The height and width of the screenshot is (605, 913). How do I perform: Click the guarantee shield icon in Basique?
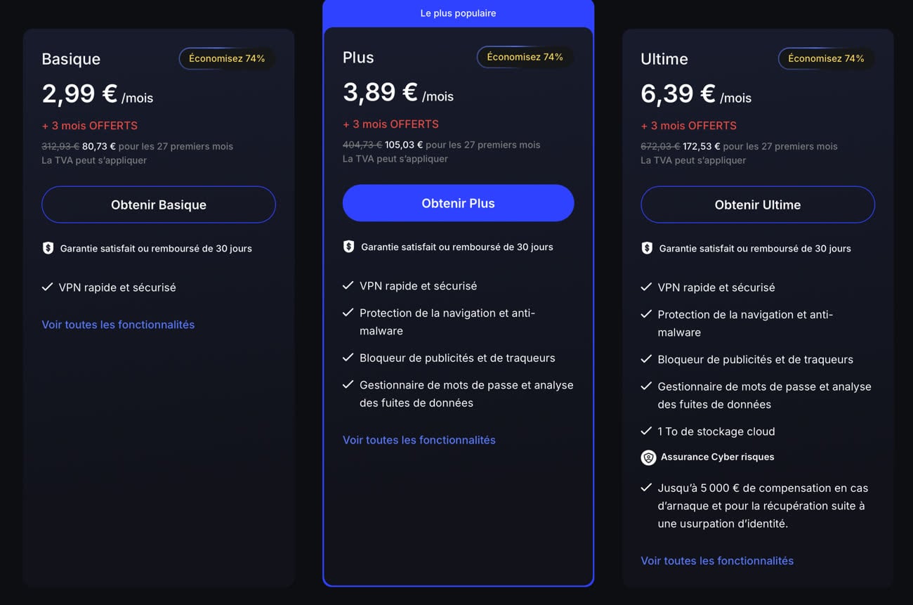click(48, 248)
